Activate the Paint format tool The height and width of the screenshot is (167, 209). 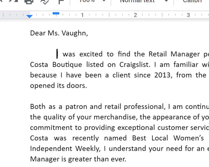pos(61,1)
